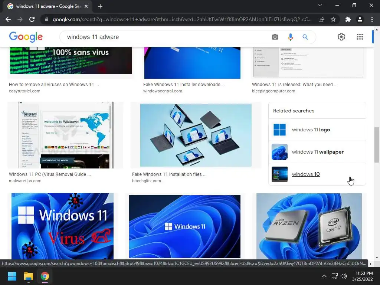The width and height of the screenshot is (380, 285).
Task: Start voice search with microphone
Action: pos(290,37)
